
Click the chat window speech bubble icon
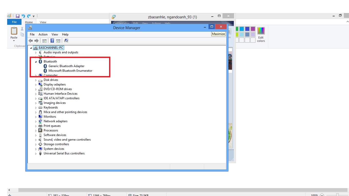click(114, 17)
